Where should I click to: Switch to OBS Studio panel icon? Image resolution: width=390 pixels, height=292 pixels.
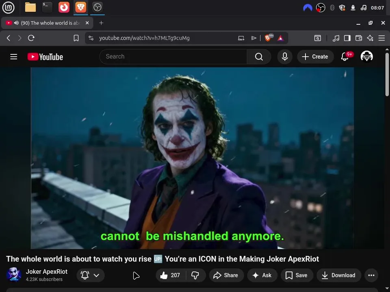tap(97, 7)
